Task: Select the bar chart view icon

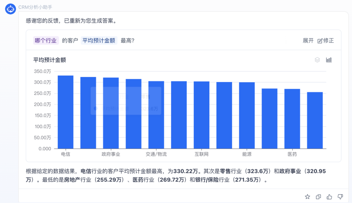Action: [x=329, y=60]
